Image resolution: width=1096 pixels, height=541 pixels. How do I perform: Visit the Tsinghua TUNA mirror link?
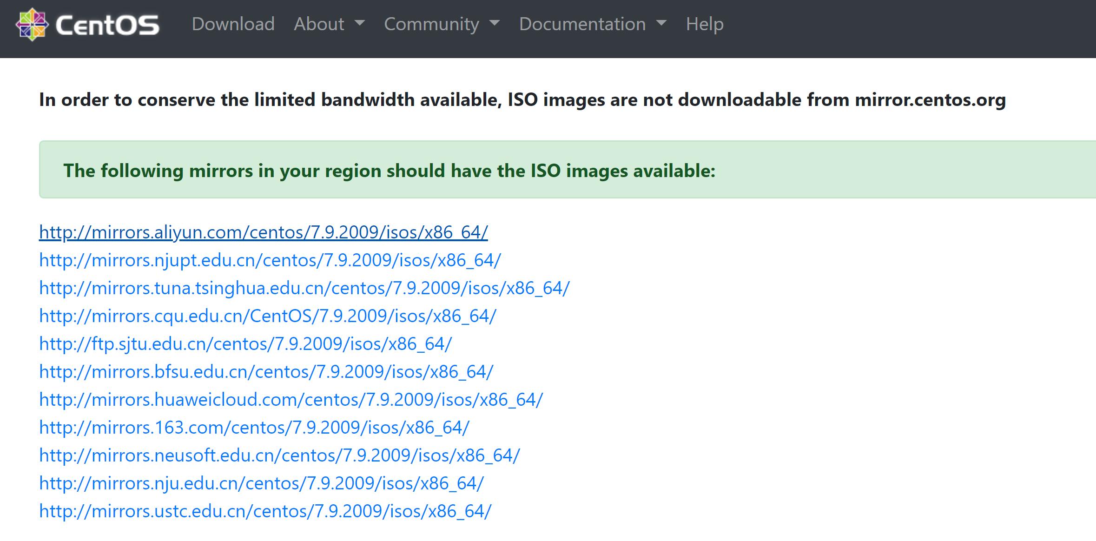[x=304, y=287]
